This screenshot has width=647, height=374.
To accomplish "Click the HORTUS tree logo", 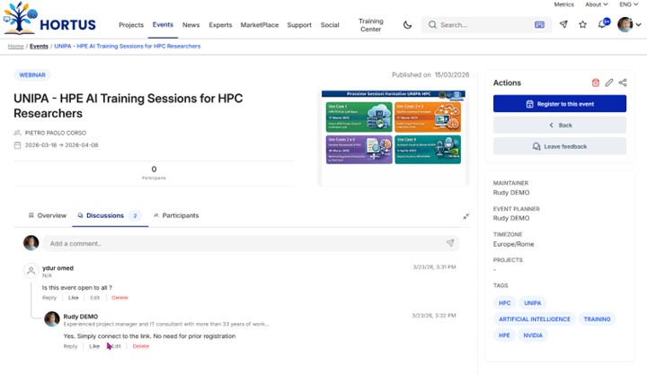I will tap(21, 18).
